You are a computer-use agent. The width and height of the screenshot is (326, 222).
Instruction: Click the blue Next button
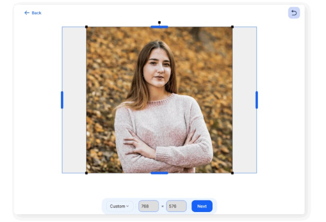202,206
